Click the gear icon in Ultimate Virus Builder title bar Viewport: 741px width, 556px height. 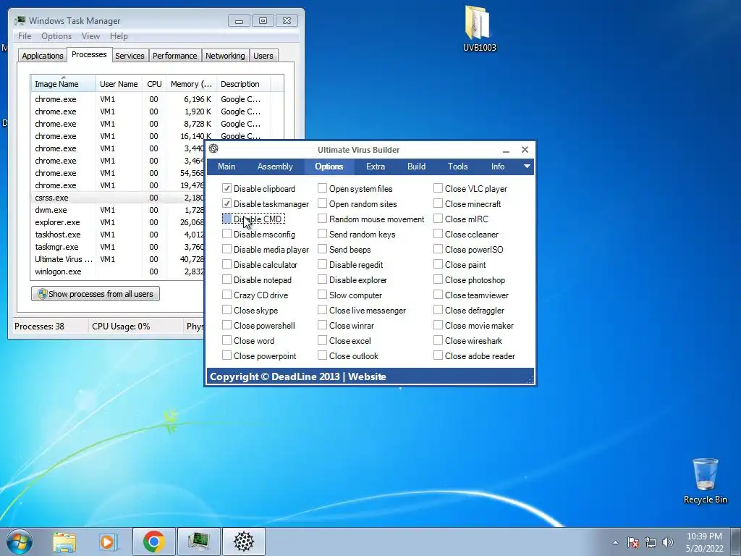[213, 148]
